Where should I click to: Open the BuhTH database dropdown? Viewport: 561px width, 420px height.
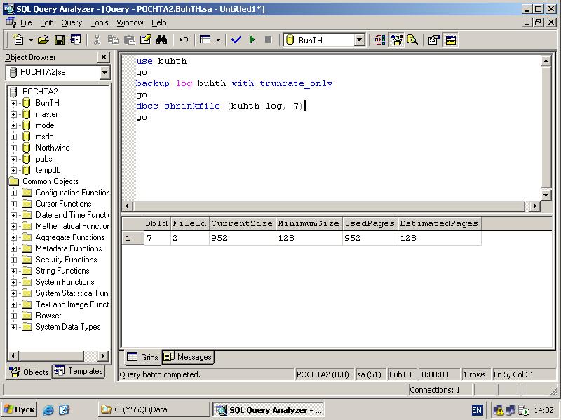click(x=360, y=40)
